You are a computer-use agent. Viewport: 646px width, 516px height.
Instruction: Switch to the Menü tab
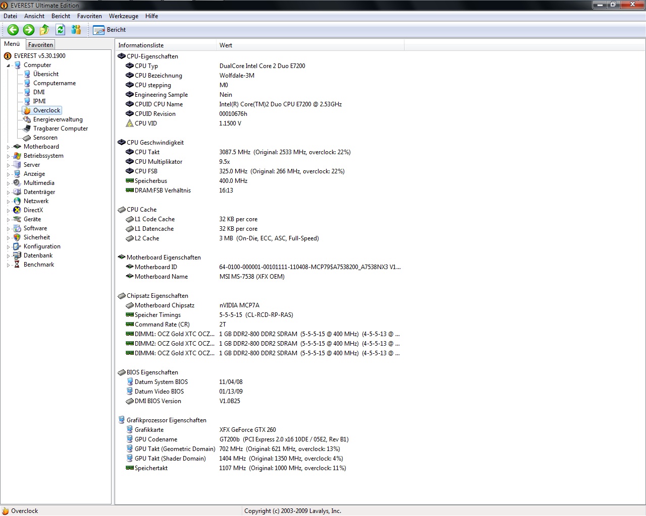pos(12,44)
